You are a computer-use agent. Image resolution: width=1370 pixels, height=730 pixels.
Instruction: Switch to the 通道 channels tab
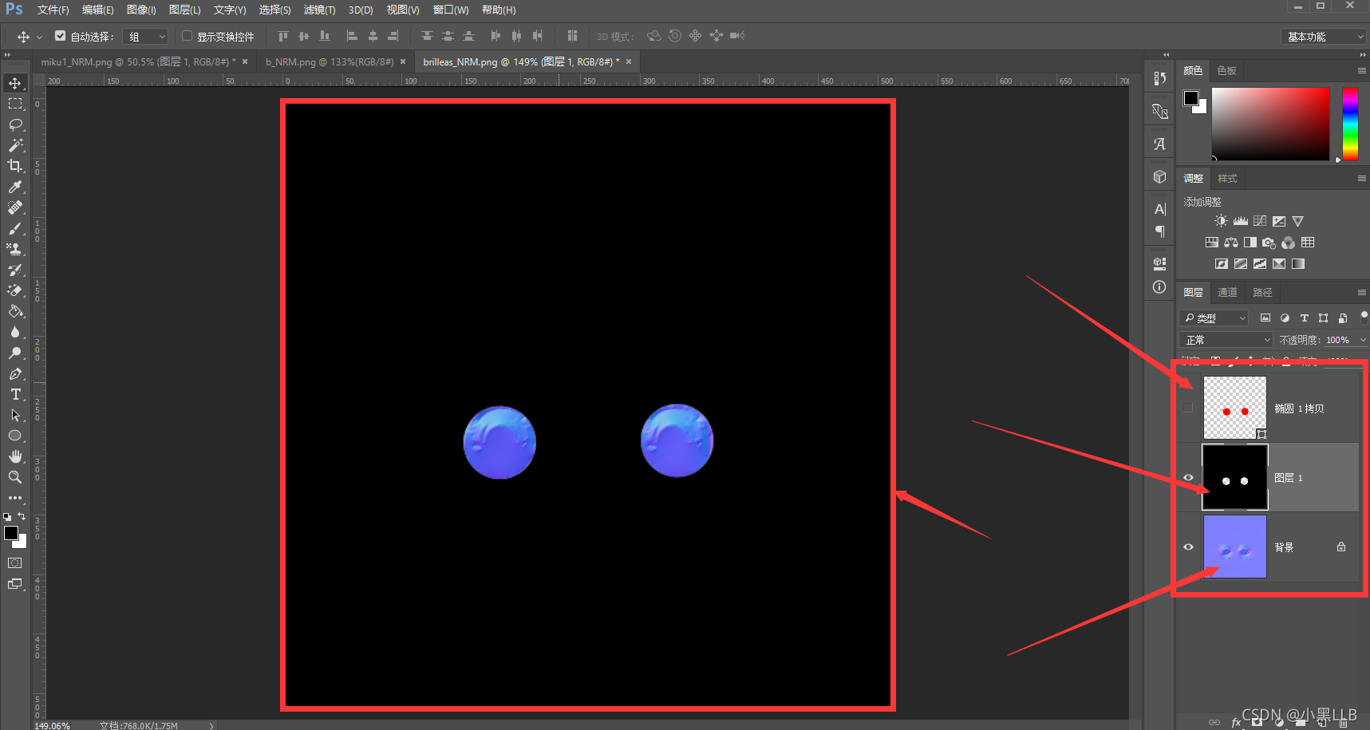(x=1227, y=293)
